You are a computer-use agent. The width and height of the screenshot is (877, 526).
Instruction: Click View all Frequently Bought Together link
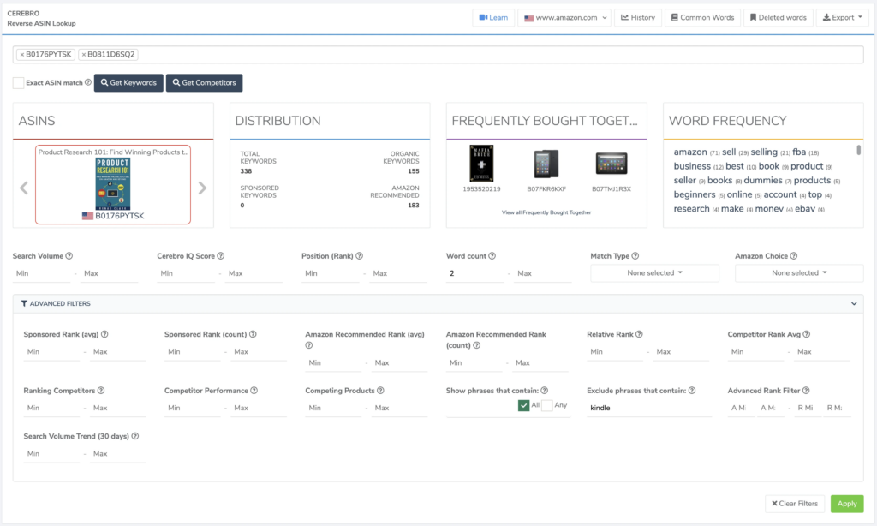(x=546, y=212)
